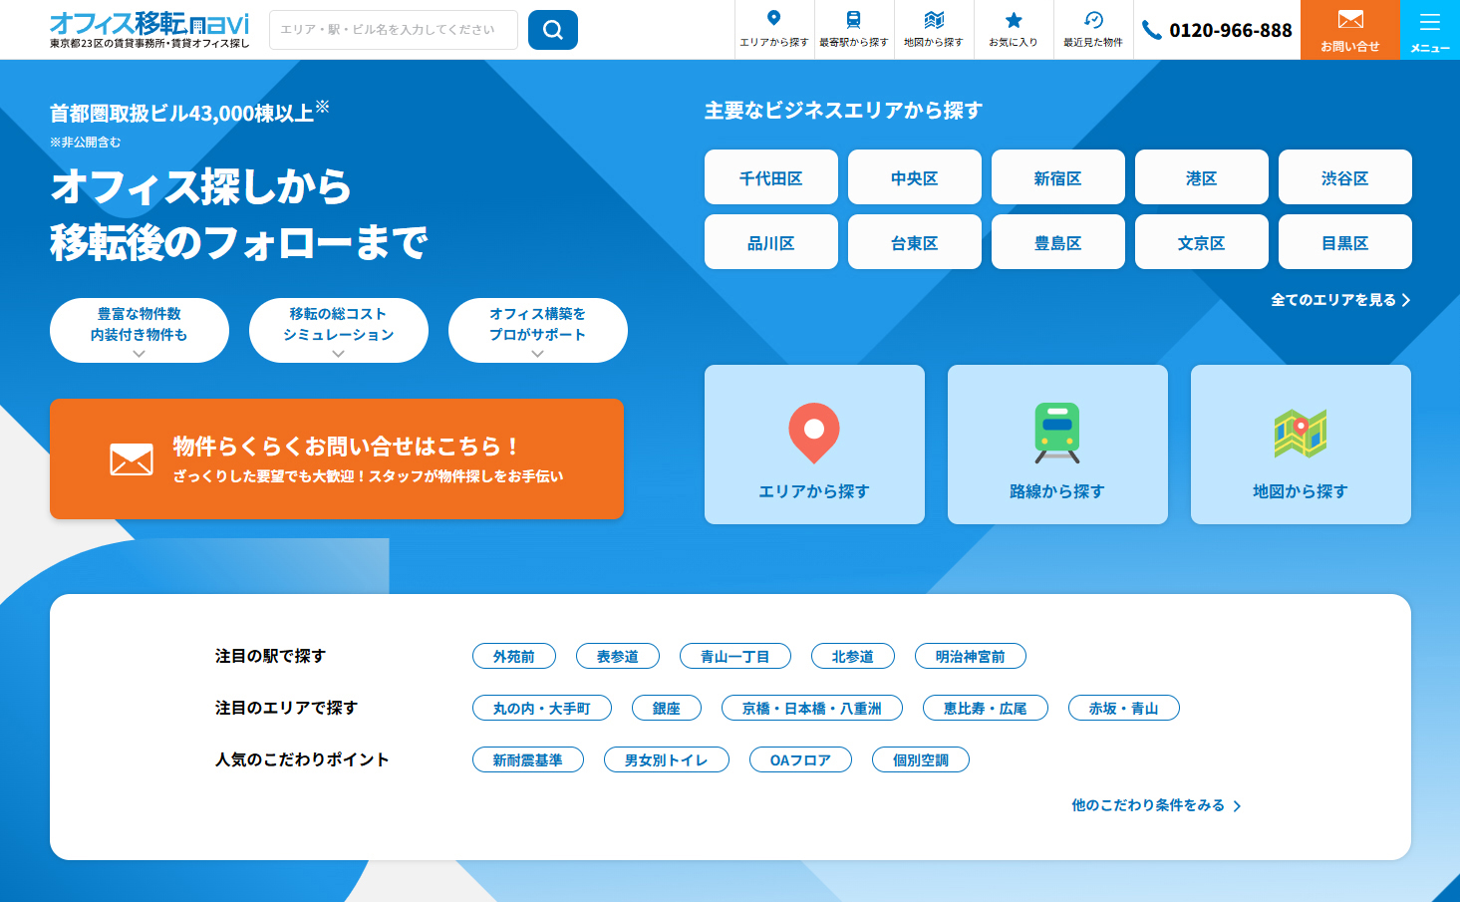Expand 移転の総コストシミュレーション pill

coord(339,330)
